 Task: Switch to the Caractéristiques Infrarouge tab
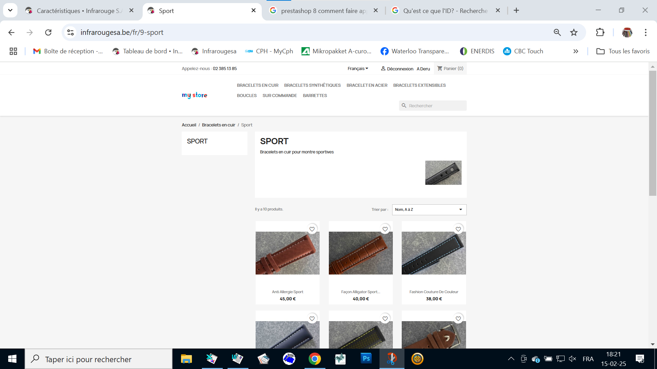tap(79, 11)
